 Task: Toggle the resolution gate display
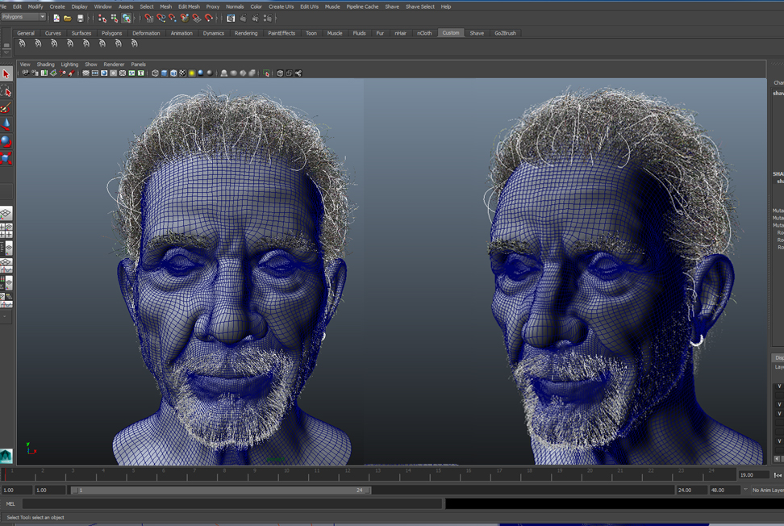coord(104,73)
